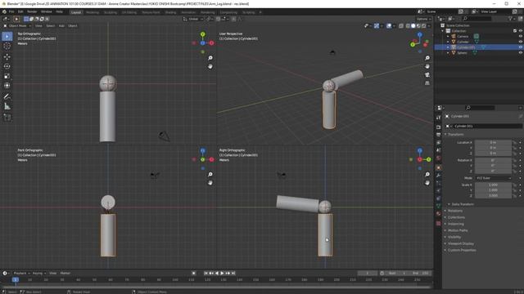Screen dimensions: 524x294
Task: Activate the Cursor tool
Action: 7,47
